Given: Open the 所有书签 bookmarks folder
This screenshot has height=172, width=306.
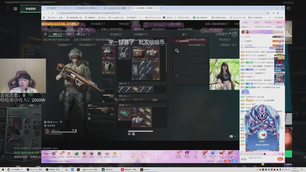Looking at the screenshot, I should point(279,18).
